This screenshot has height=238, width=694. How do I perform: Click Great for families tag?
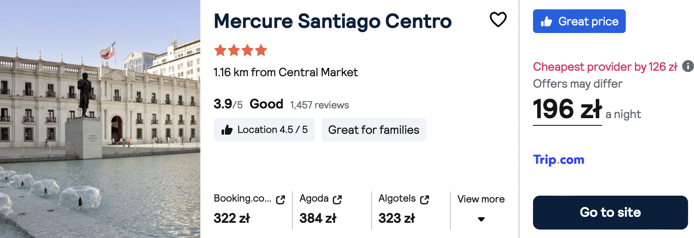pyautogui.click(x=374, y=130)
